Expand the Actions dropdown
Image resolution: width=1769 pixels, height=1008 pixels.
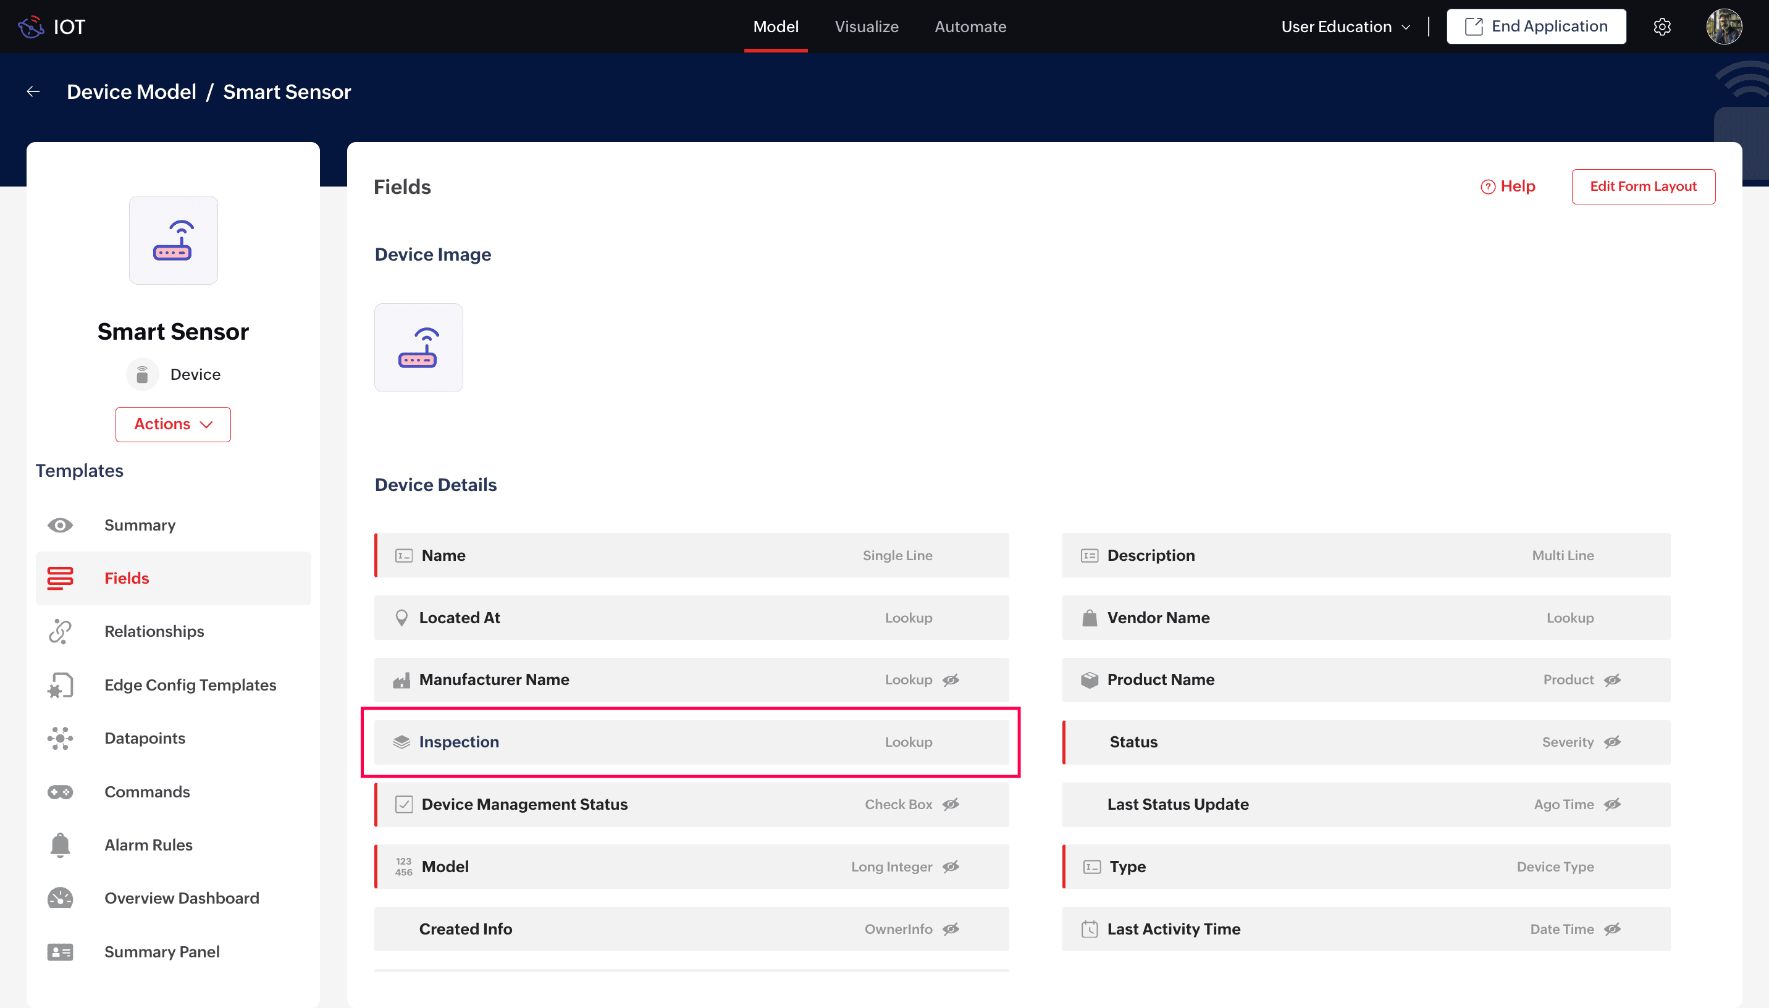point(173,424)
